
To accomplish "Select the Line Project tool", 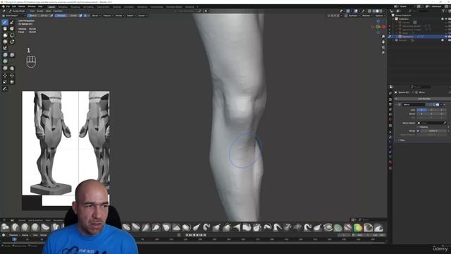I will [5, 48].
